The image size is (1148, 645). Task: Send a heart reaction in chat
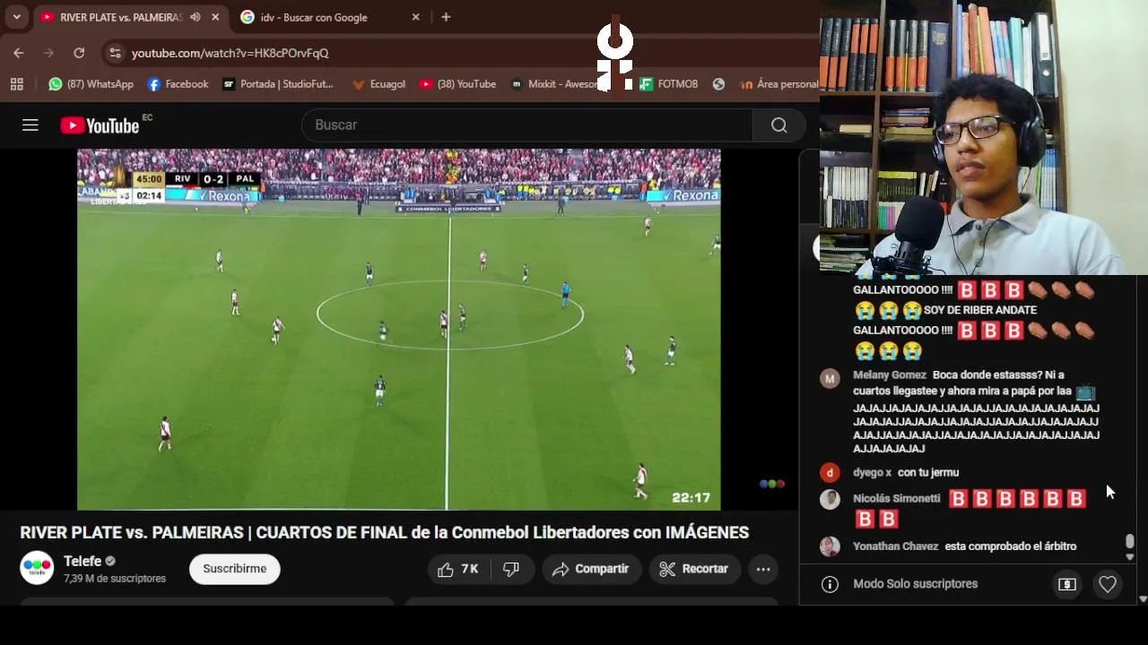coord(1108,584)
